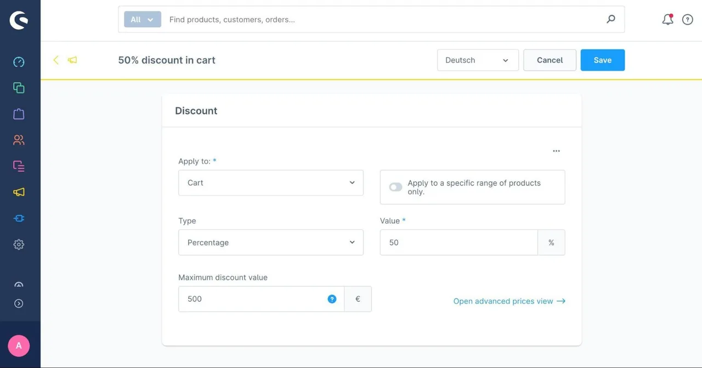The image size is (702, 368).
Task: Open advanced prices view link
Action: (509, 301)
